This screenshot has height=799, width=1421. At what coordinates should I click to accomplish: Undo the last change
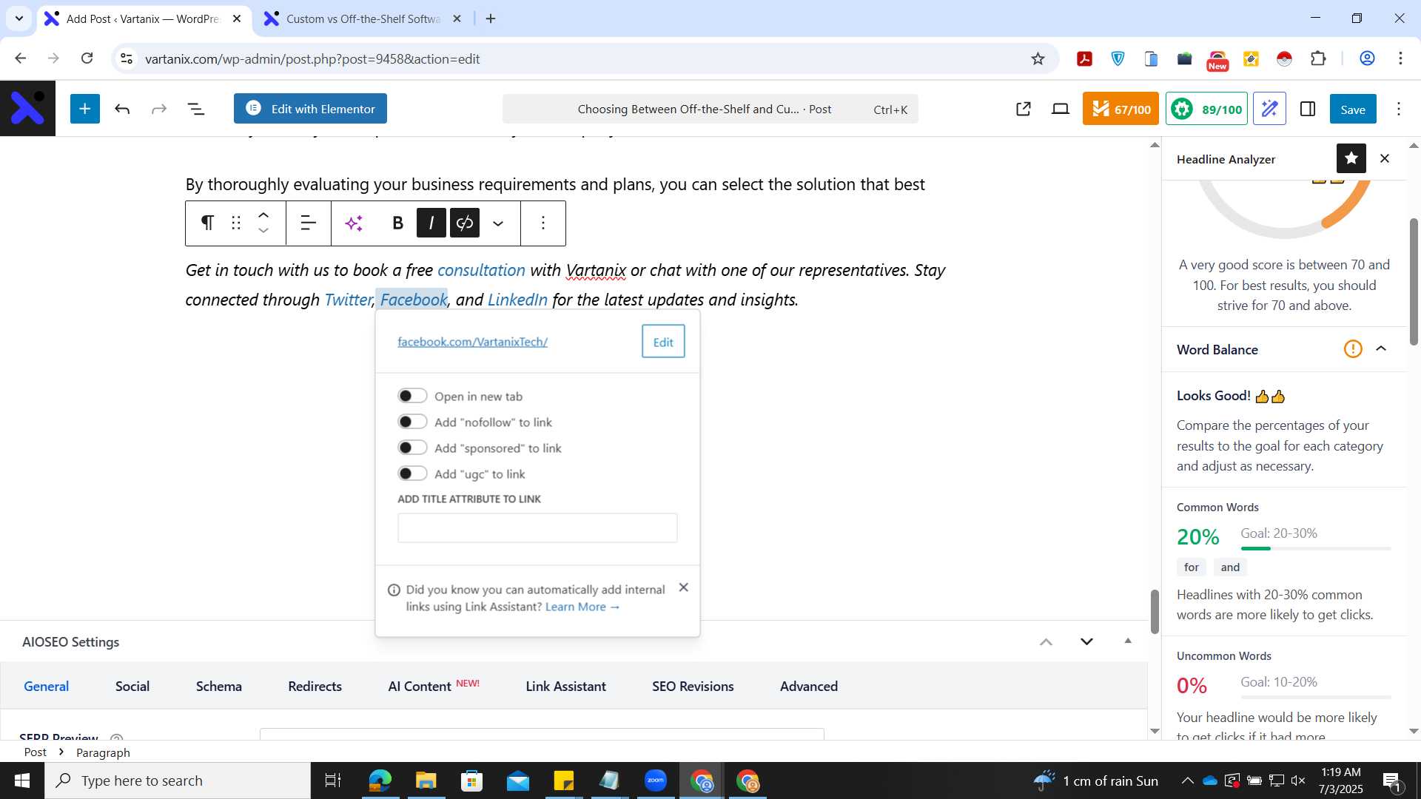pos(122,109)
